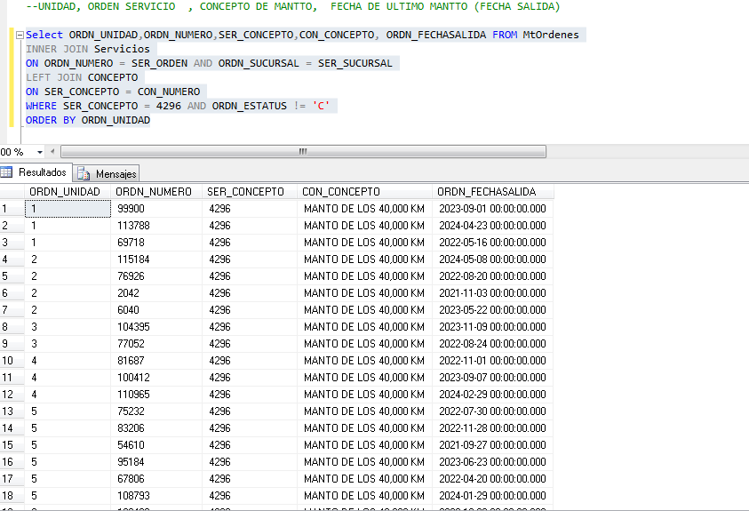Click order number cell 76926

click(x=156, y=276)
